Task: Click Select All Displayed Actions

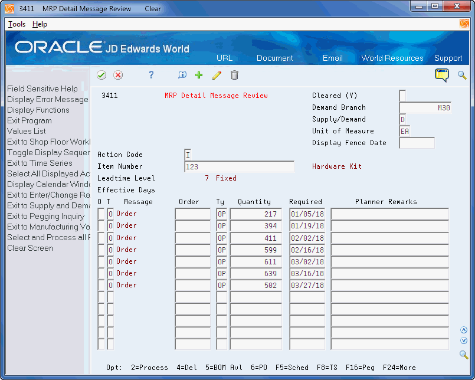Action: click(x=48, y=173)
